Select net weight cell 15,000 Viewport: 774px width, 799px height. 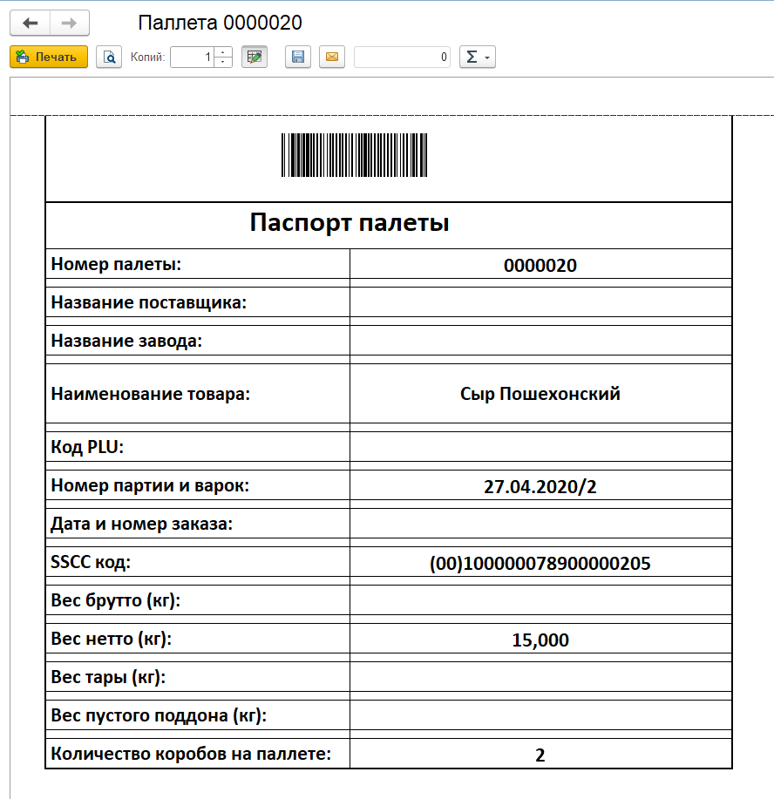[540, 640]
